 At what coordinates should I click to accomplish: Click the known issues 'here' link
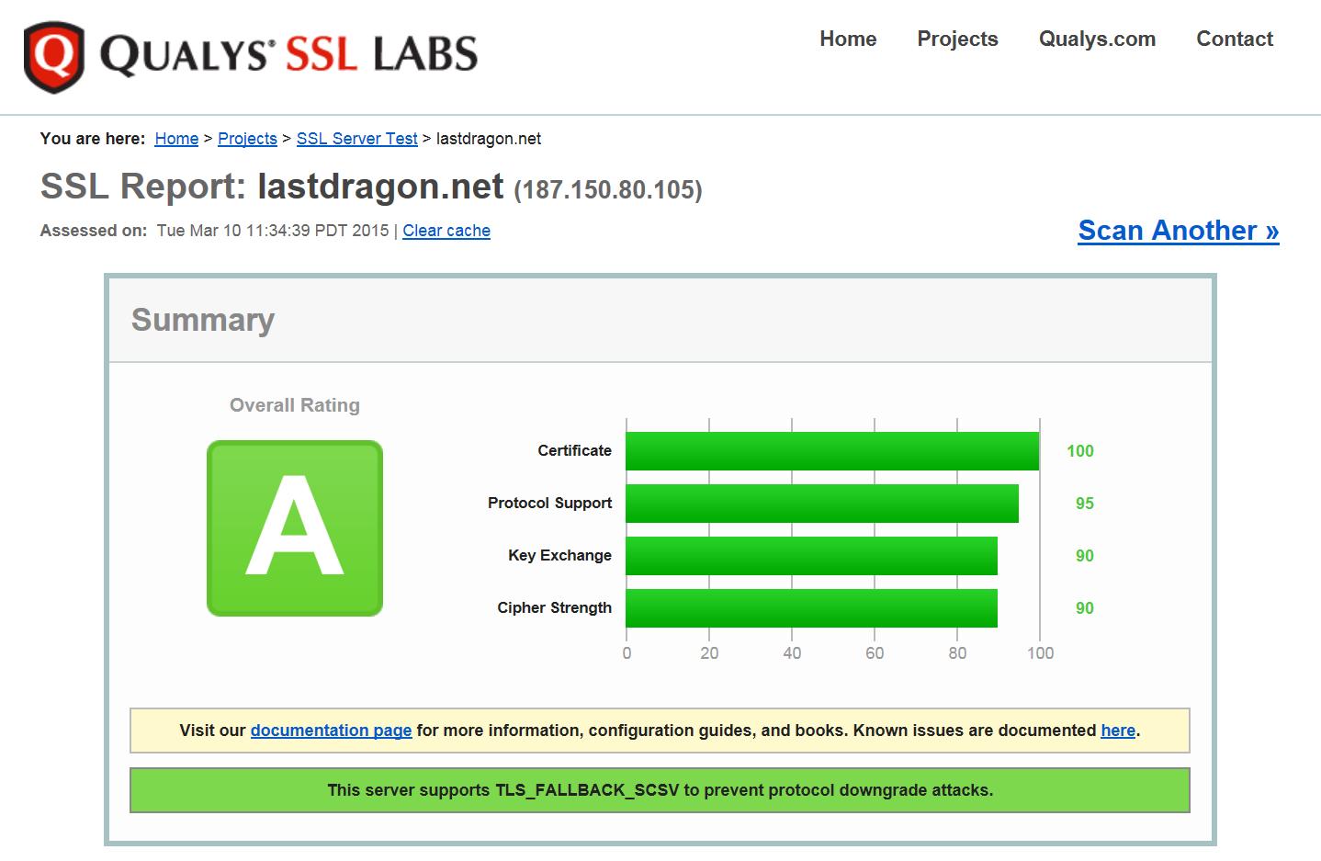[x=1117, y=731]
